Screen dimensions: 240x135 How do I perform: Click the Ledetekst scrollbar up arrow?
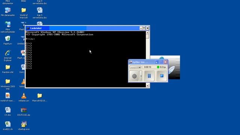click(147, 33)
